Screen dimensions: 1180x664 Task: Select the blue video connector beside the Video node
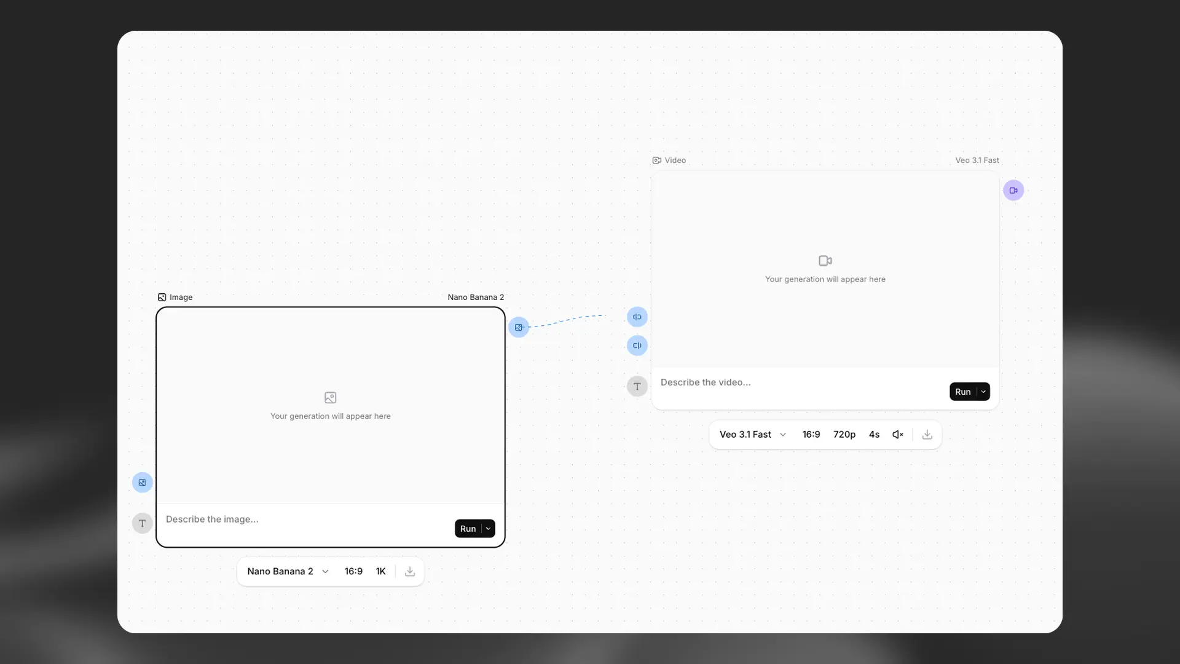pyautogui.click(x=1014, y=190)
